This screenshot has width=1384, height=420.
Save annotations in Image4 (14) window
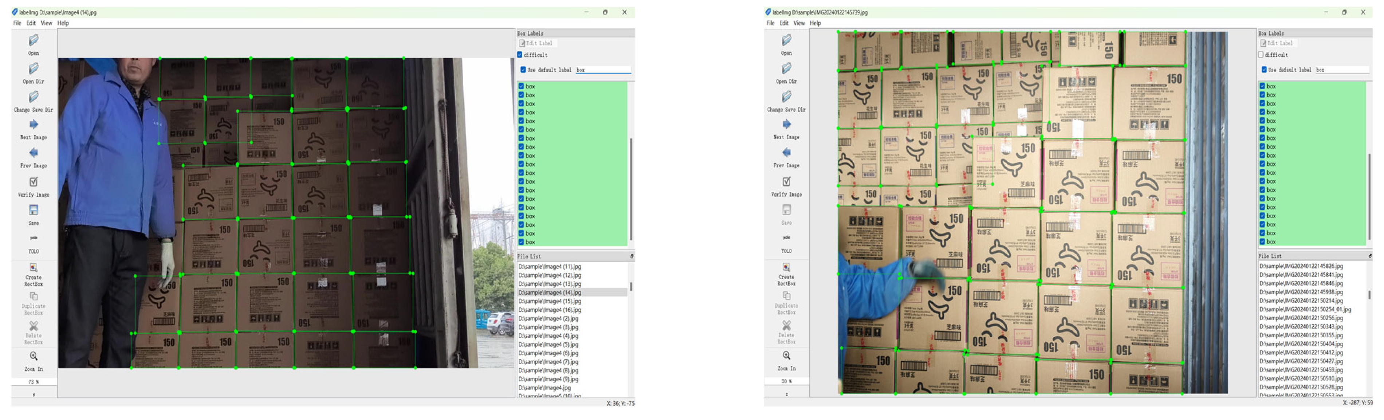coord(33,210)
